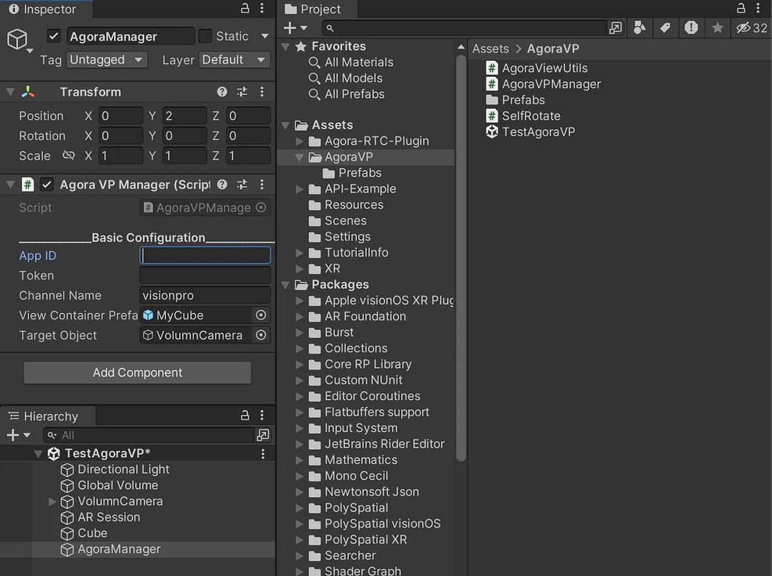Open the Layer Default dropdown

point(234,59)
